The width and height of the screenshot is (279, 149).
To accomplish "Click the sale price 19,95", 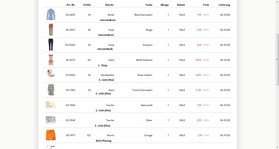I will 198,60.
